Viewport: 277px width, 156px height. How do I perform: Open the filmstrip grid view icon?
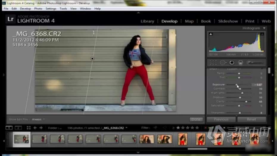[29, 128]
